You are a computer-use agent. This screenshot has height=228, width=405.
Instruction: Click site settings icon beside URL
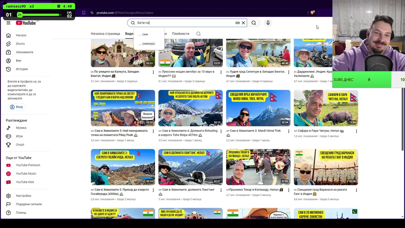tap(92, 13)
